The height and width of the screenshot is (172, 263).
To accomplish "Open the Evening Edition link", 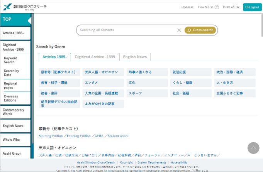I will point(79,136).
